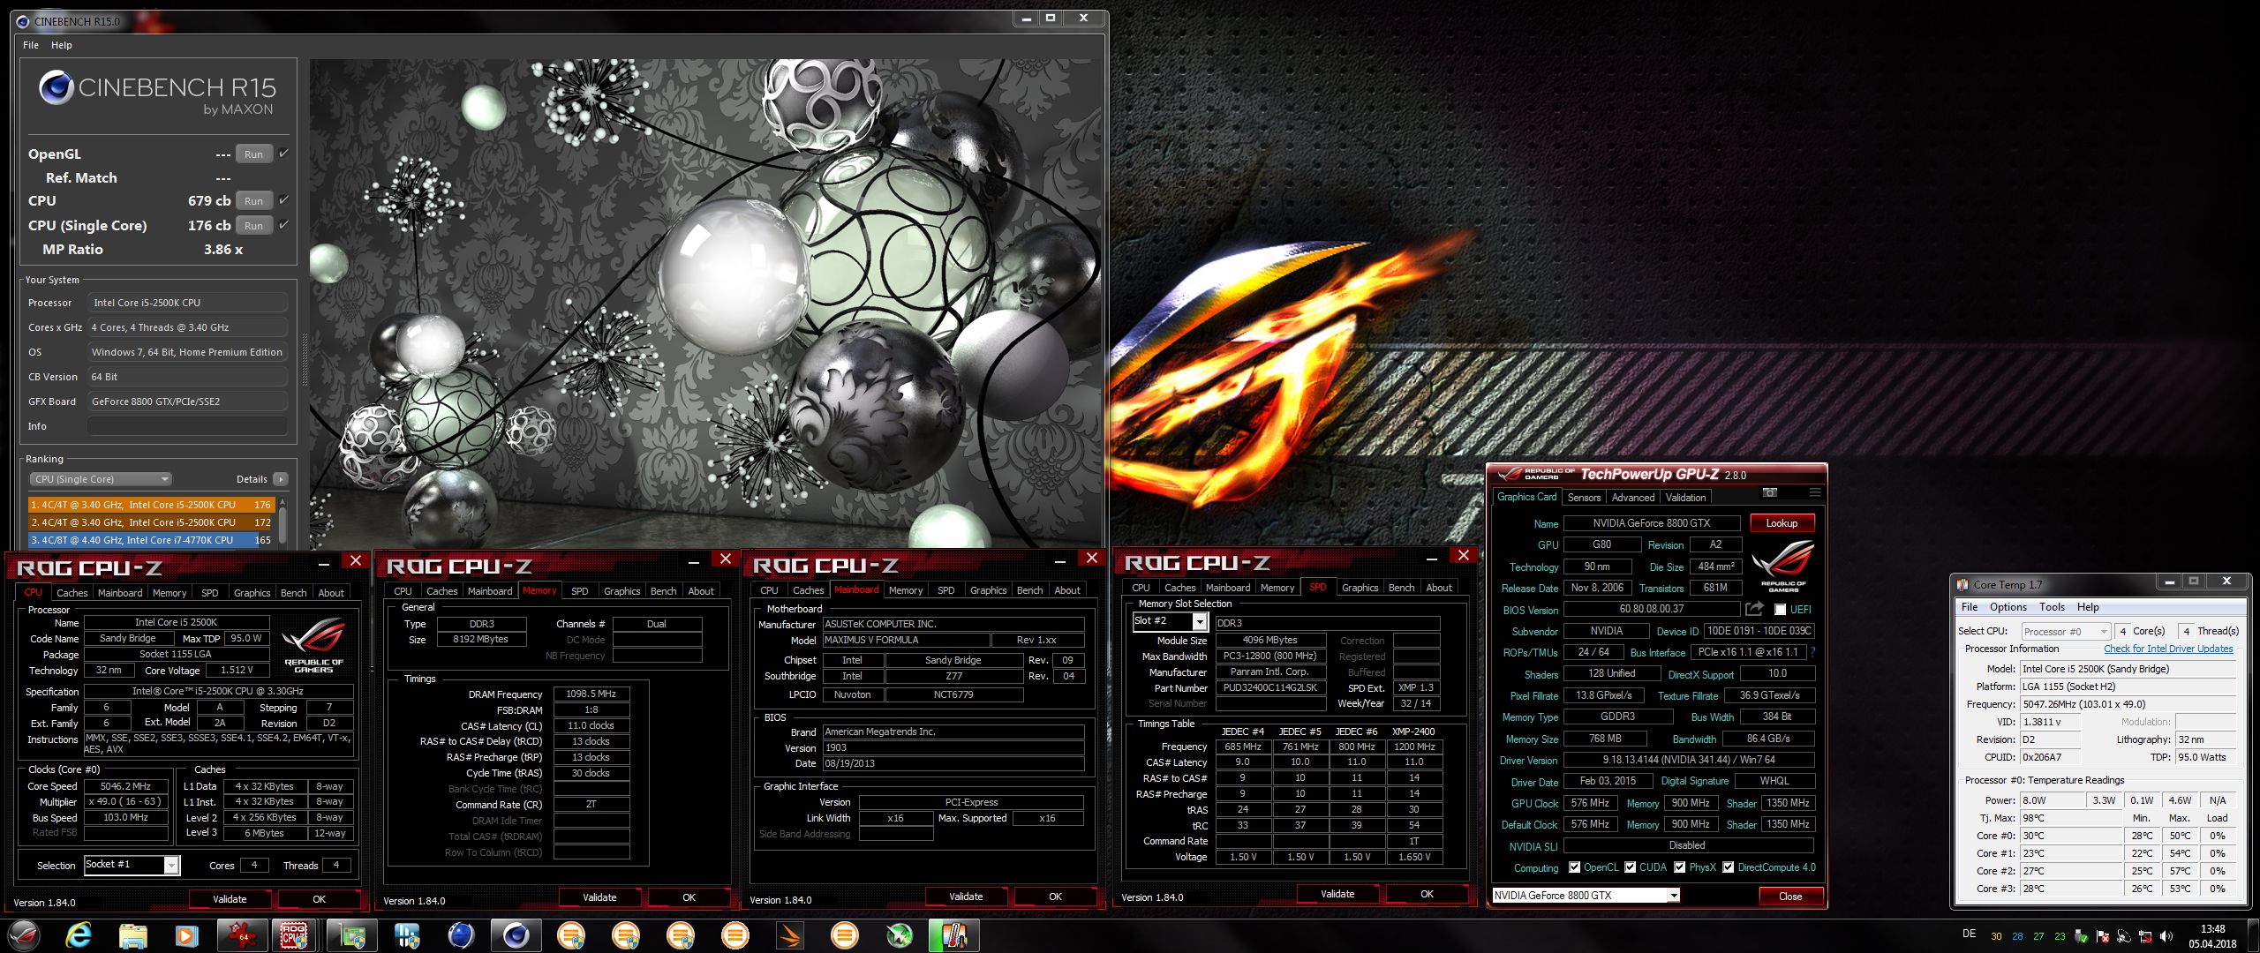Open the Options menu in Core Temp
The width and height of the screenshot is (2260, 953).
(2008, 607)
